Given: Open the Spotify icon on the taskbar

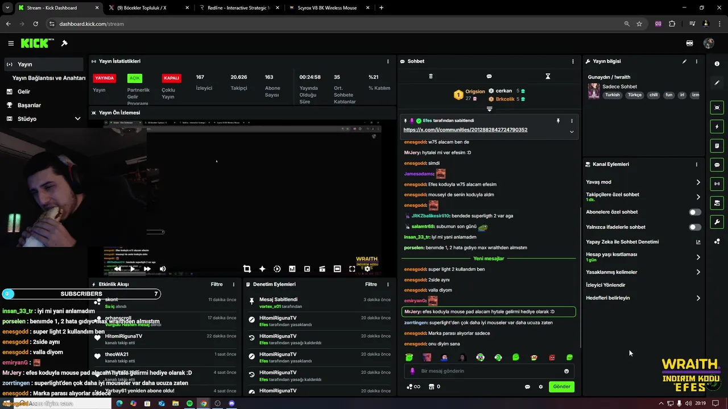Looking at the screenshot, I should click(x=189, y=403).
